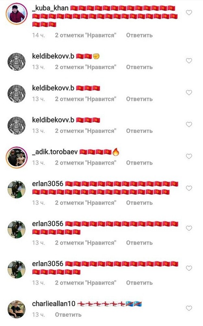Open _kuba_khan's profile picture
Viewport: 203px width, 326px height.
[16, 14]
